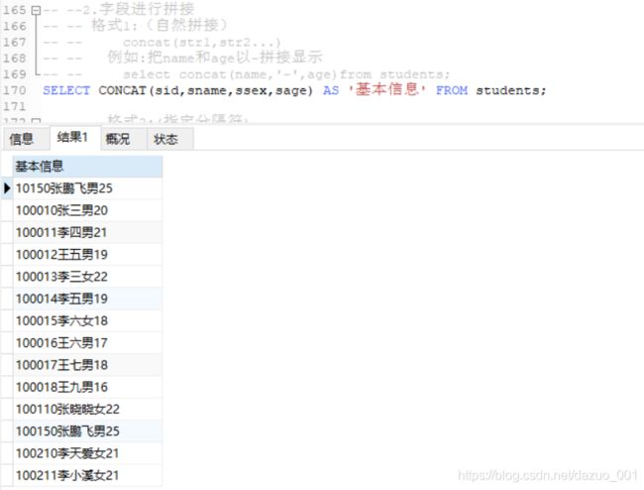This screenshot has width=644, height=490.
Task: Select row 100010张三男20
Action: point(87,210)
